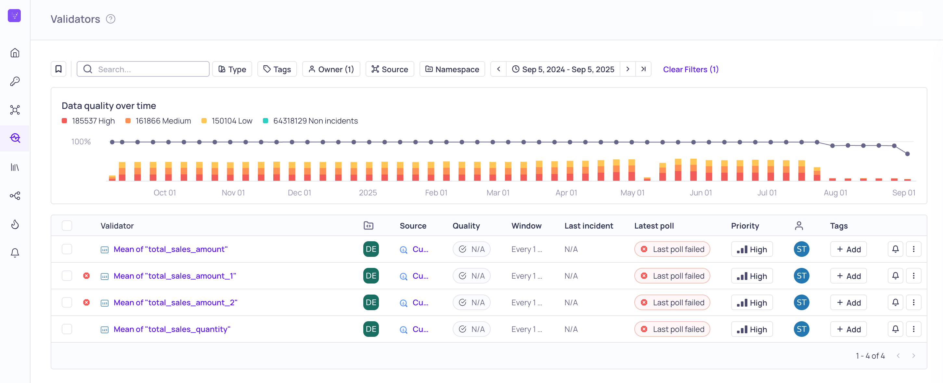Image resolution: width=943 pixels, height=383 pixels.
Task: Click the last chart data point near Sep 01
Action: [908, 154]
